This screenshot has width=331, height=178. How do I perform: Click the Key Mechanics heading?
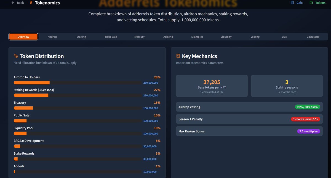tap(199, 56)
